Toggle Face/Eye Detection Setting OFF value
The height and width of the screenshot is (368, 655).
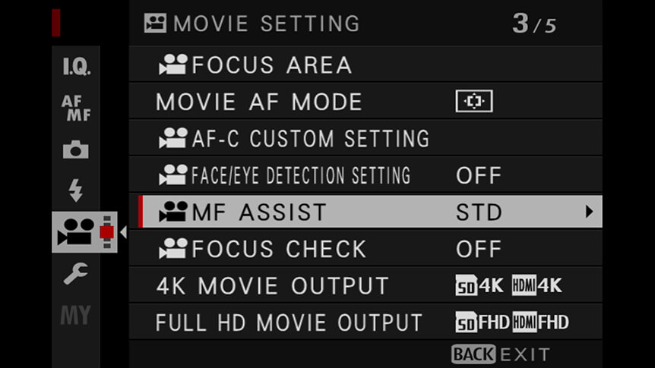click(x=479, y=176)
